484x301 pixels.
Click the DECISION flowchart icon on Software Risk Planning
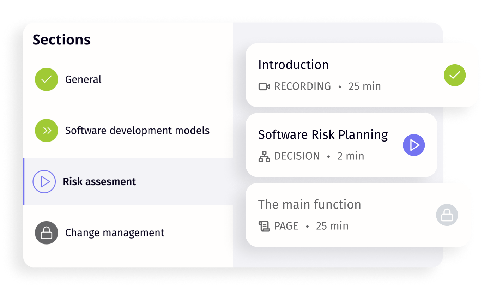264,156
